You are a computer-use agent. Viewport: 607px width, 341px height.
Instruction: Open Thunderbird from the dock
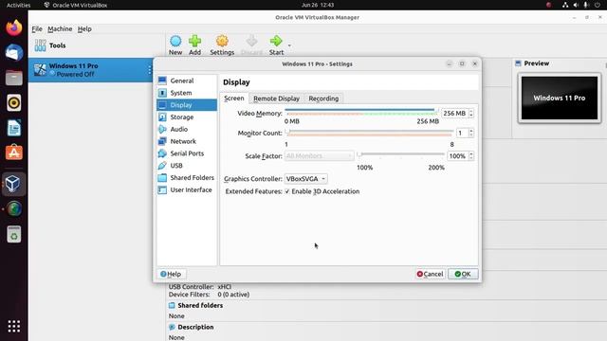pos(14,53)
